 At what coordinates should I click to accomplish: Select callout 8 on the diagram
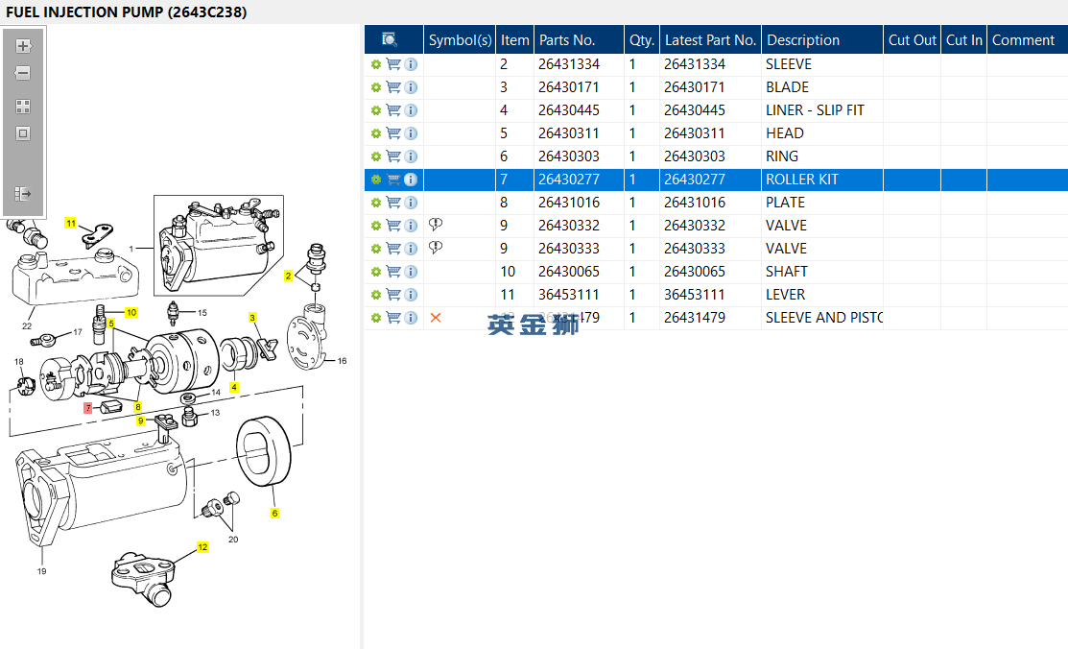[x=137, y=407]
